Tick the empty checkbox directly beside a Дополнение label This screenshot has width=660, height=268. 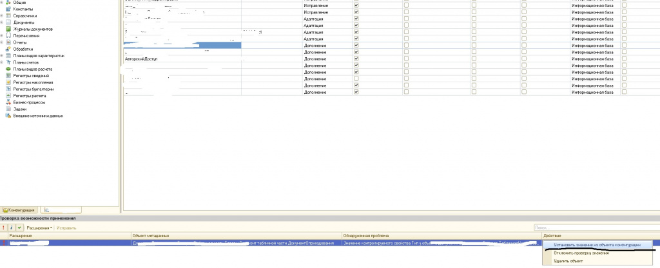click(356, 79)
